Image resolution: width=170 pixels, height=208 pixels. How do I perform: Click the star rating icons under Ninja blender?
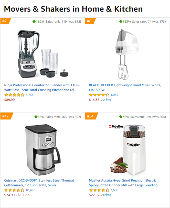(x=14, y=95)
